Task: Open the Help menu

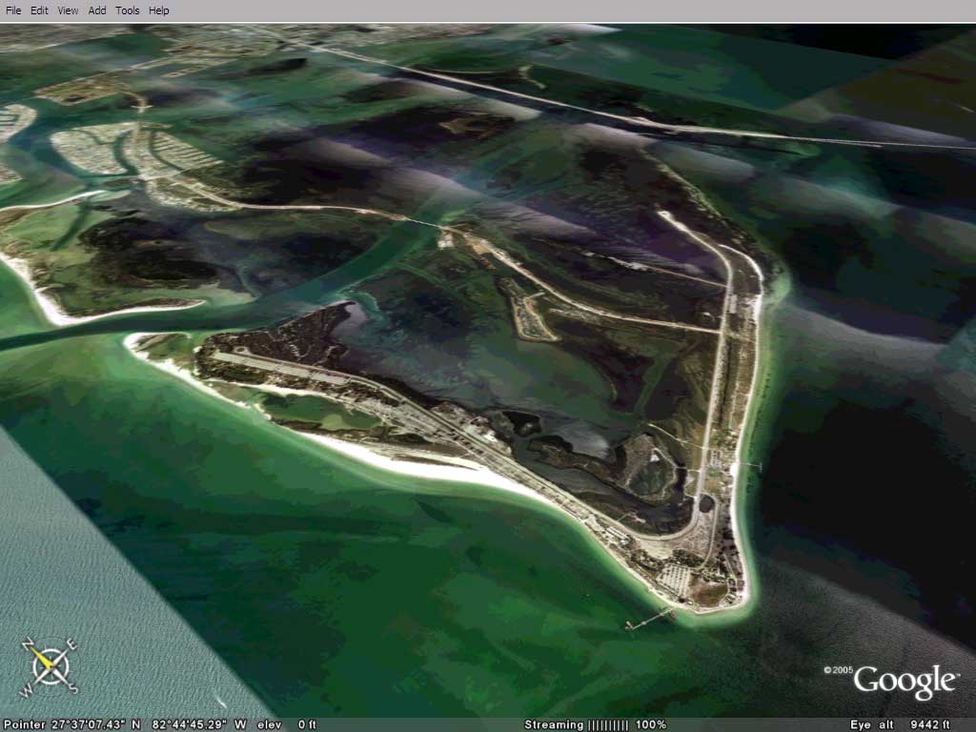Action: tap(159, 10)
